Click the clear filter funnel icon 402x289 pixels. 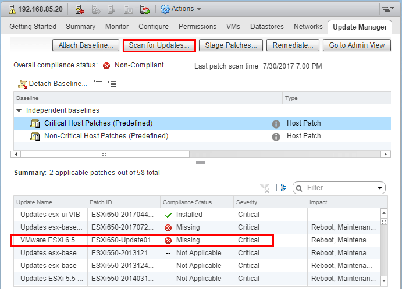click(x=265, y=188)
